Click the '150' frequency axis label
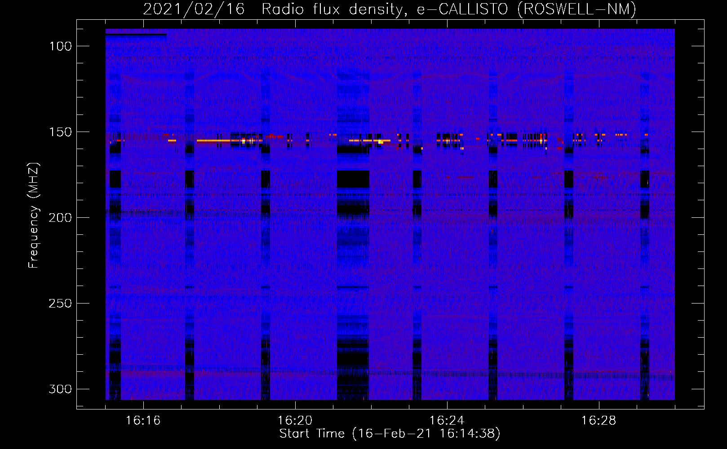 click(60, 132)
